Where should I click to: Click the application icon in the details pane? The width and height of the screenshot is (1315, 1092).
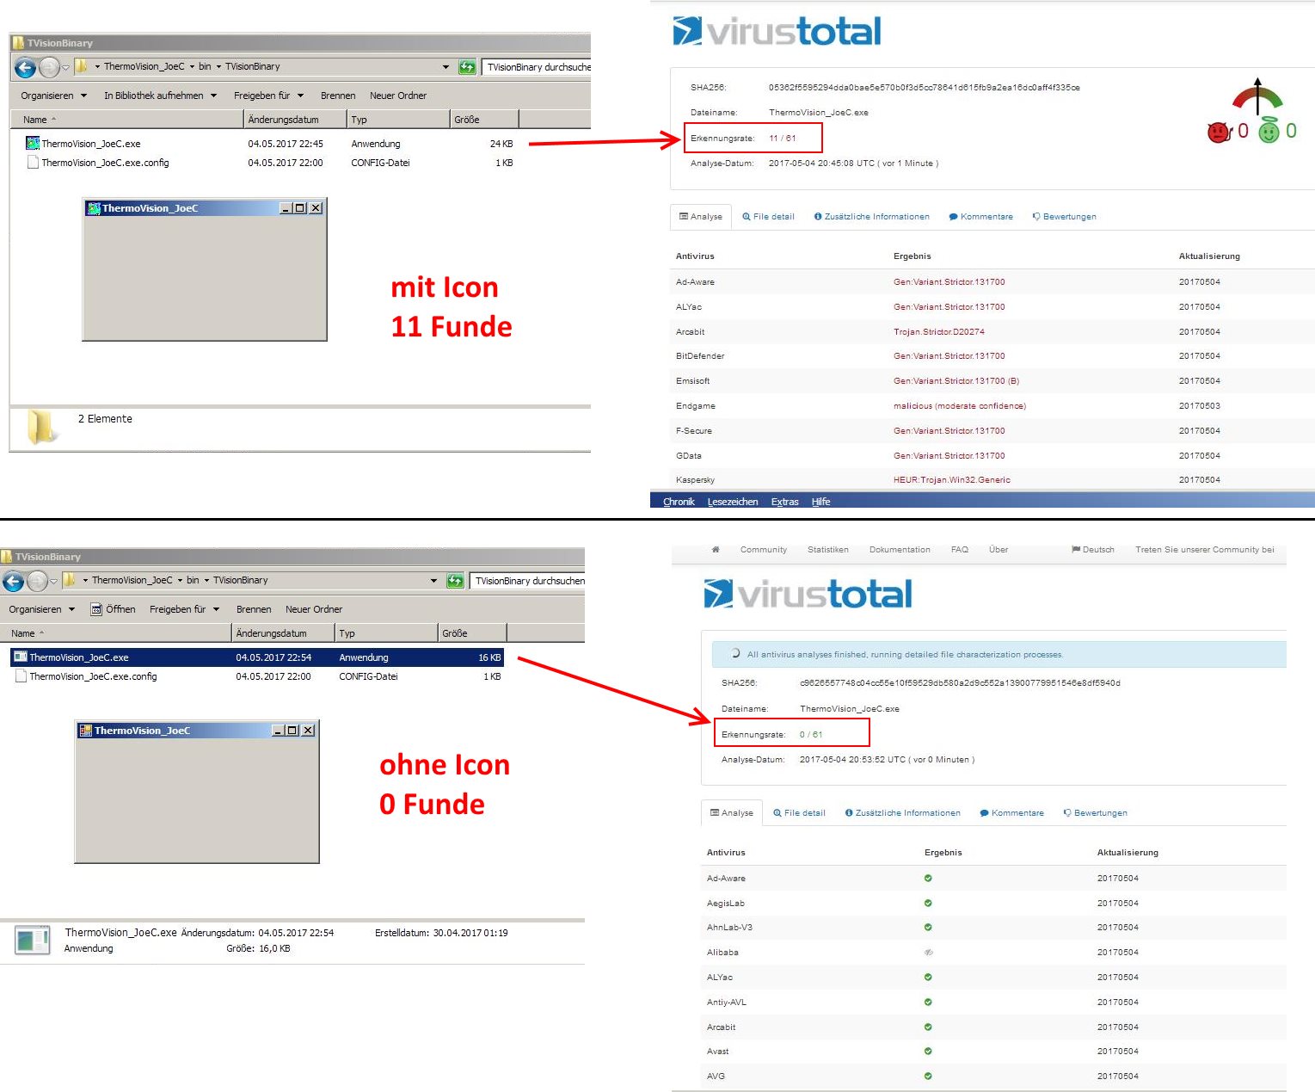coord(33,941)
